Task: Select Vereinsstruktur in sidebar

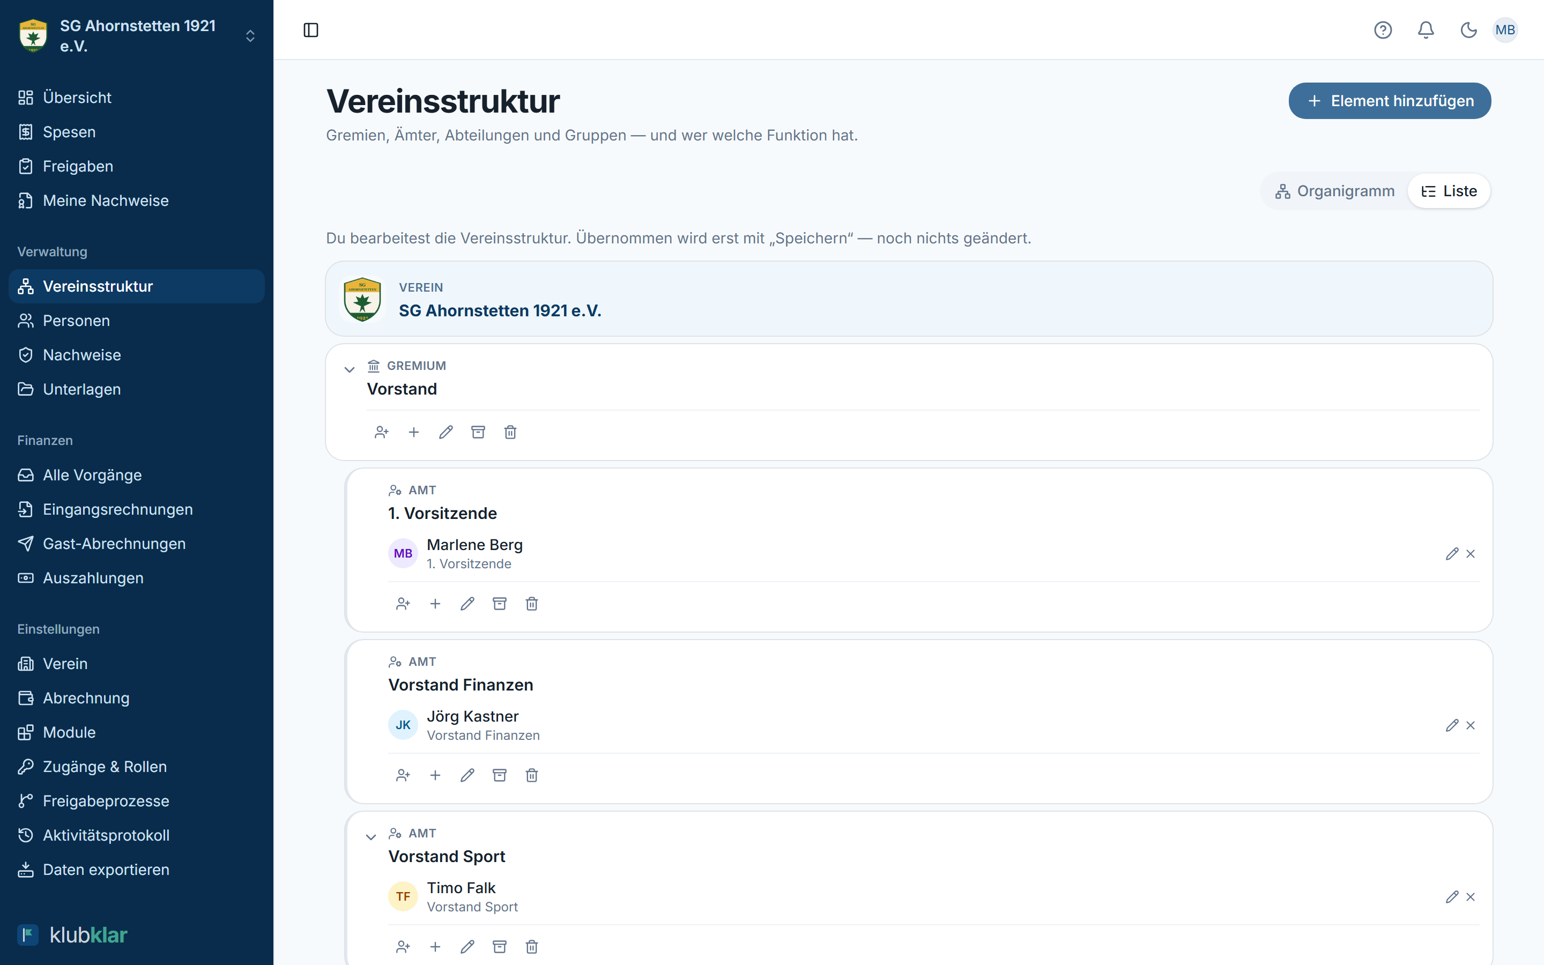Action: coord(137,287)
